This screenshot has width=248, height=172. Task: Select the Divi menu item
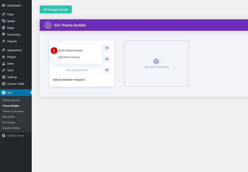tap(16, 93)
